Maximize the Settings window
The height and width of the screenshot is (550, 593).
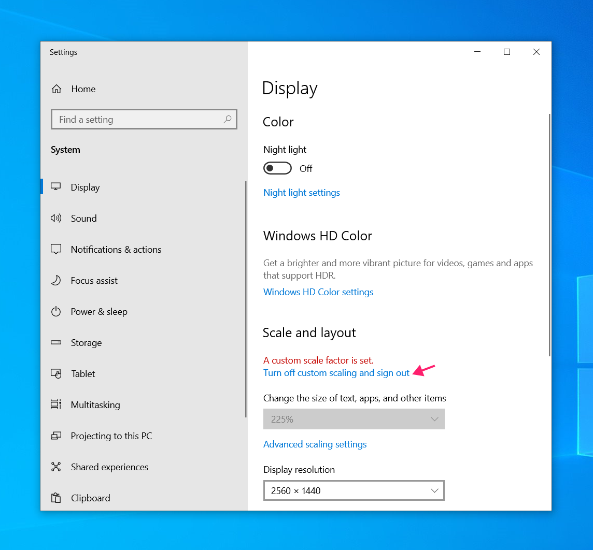pyautogui.click(x=507, y=52)
